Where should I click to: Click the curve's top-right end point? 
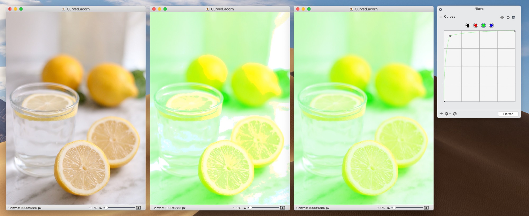click(515, 31)
